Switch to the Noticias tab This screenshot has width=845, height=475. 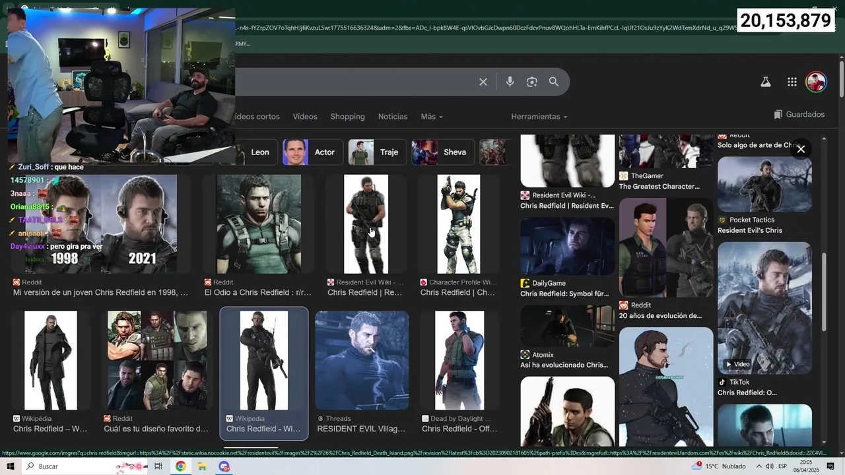point(393,116)
